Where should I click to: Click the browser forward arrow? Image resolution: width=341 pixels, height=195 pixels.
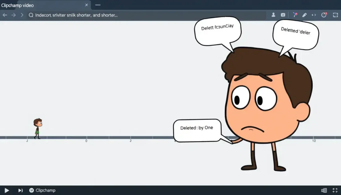point(14,15)
